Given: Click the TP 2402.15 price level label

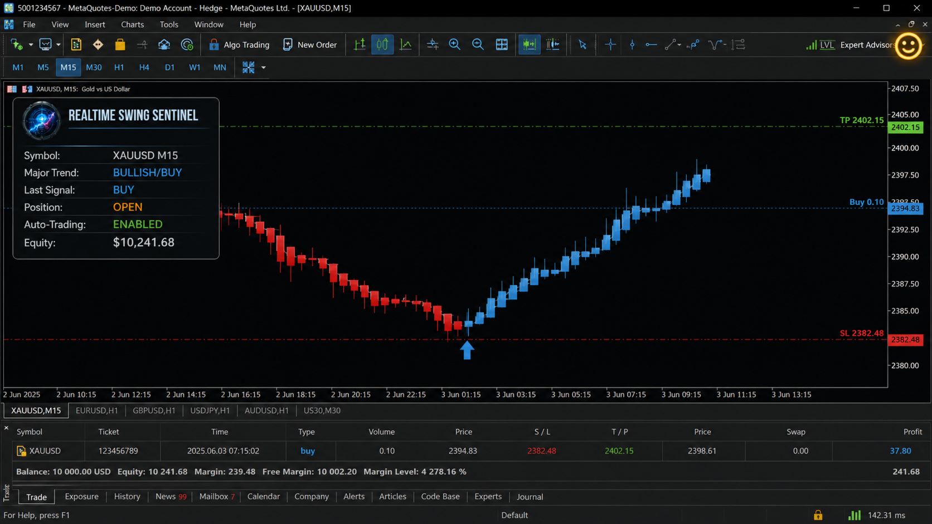Looking at the screenshot, I should (862, 120).
